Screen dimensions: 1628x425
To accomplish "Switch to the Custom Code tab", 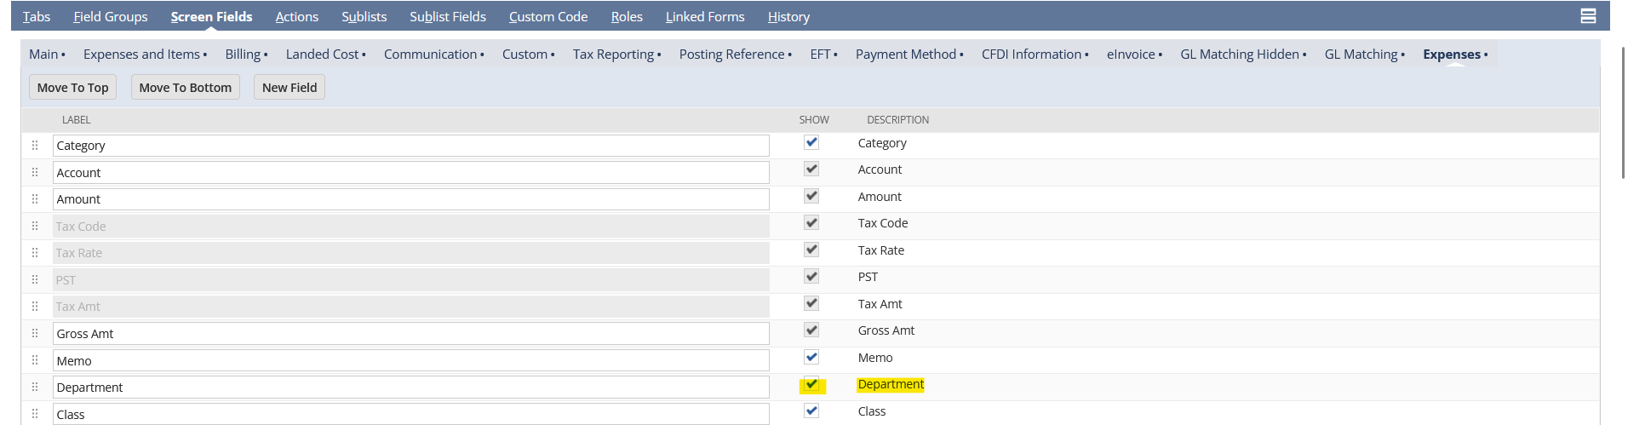I will (x=547, y=16).
